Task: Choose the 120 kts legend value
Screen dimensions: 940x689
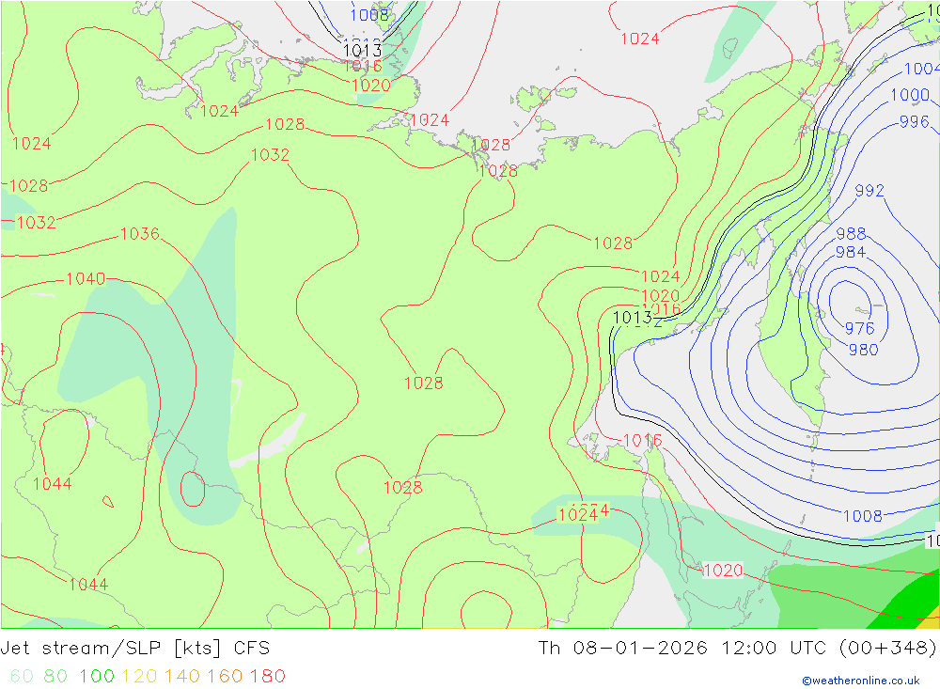Action: (139, 676)
